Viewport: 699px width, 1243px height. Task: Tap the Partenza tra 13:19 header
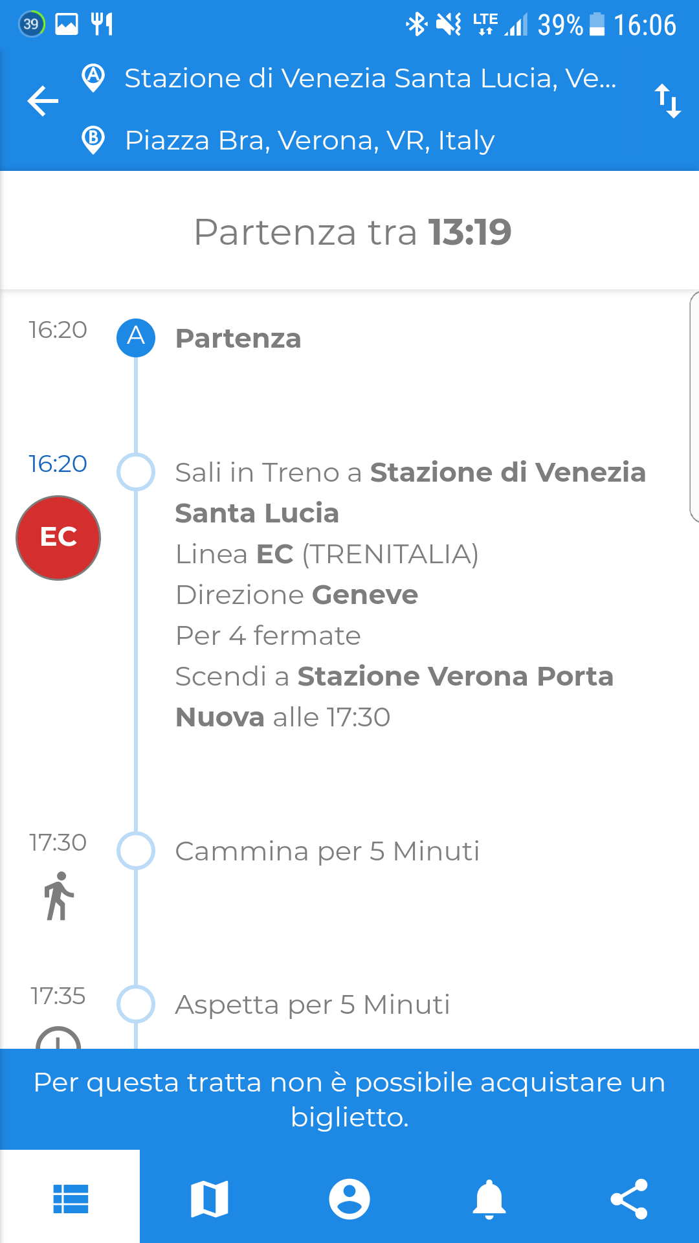[352, 232]
